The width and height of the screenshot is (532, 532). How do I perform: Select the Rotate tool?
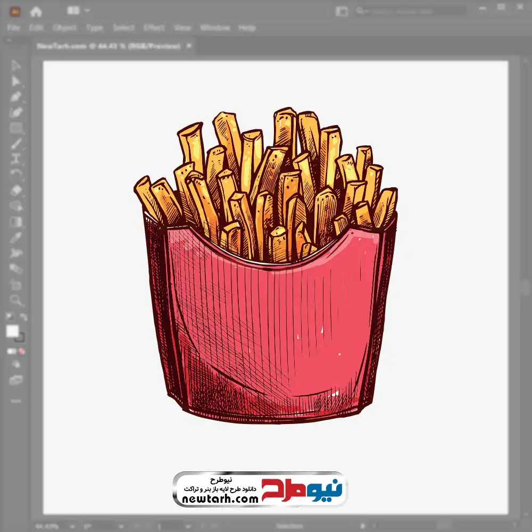coord(16,174)
